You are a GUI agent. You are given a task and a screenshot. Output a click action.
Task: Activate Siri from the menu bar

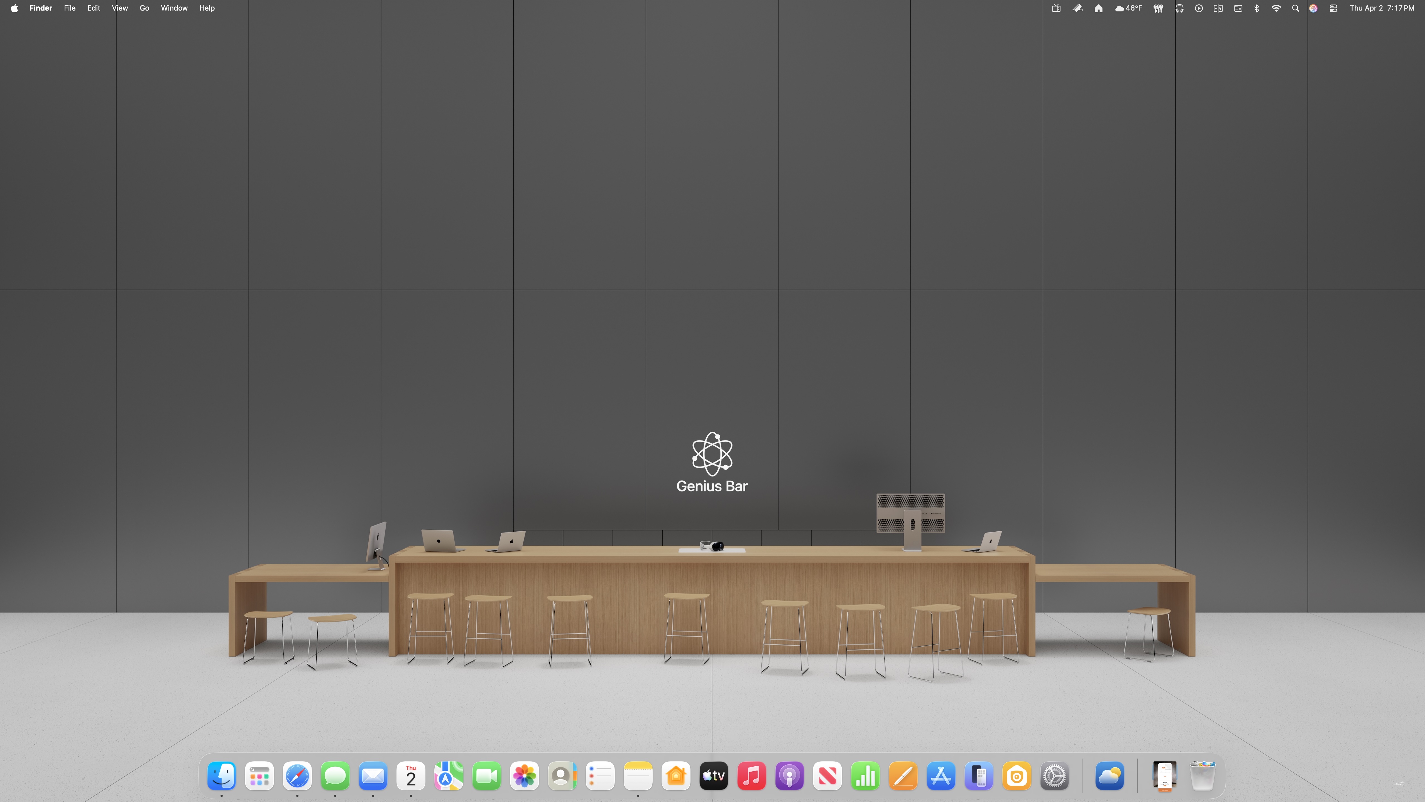pyautogui.click(x=1313, y=8)
